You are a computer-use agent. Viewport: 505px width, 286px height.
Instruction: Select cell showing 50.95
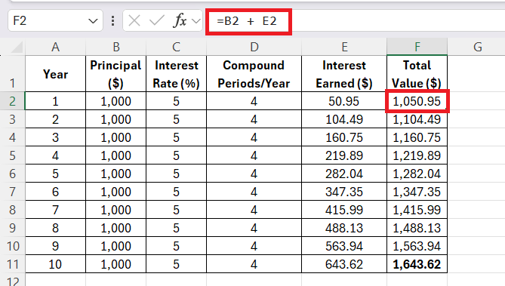(x=344, y=101)
